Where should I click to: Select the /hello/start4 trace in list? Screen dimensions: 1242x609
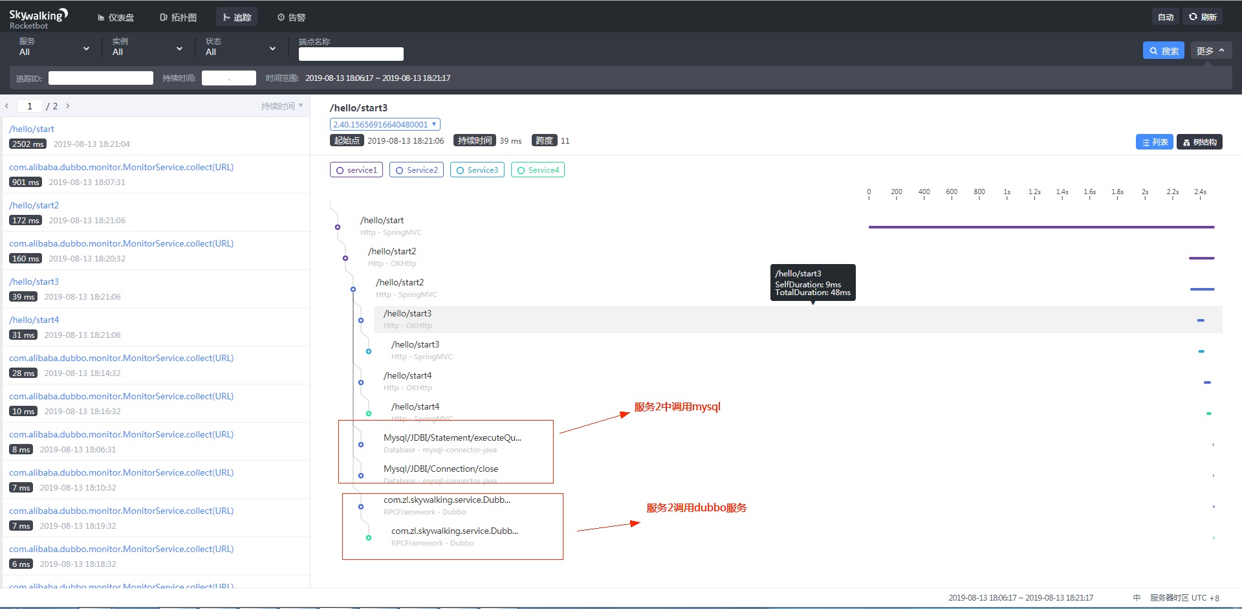156,327
